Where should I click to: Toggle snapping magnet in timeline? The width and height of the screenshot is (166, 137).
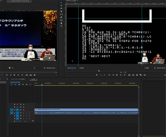tap(15, 85)
